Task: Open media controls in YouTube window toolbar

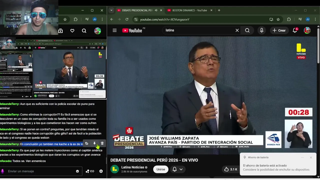Action: 300,19
